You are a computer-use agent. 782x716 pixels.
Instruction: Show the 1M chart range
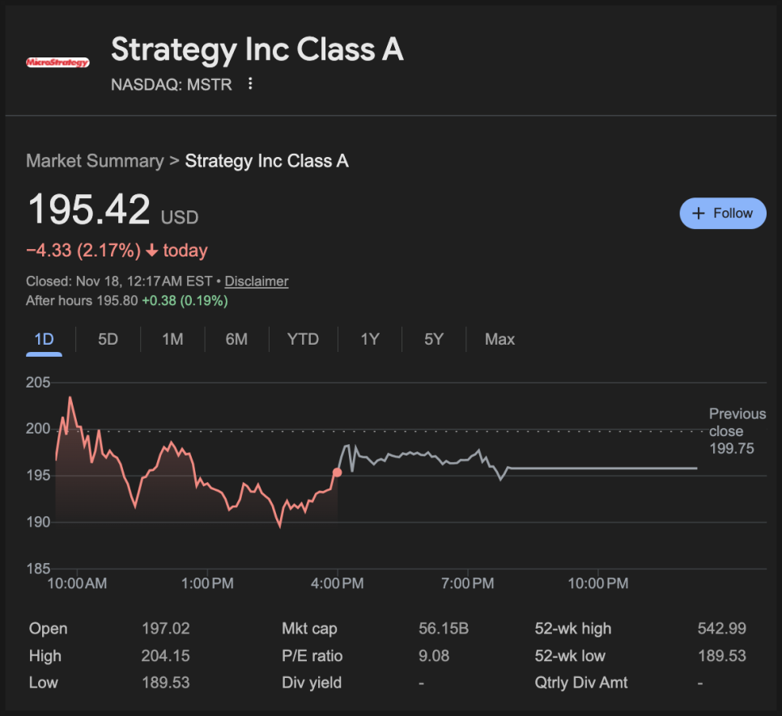click(172, 339)
